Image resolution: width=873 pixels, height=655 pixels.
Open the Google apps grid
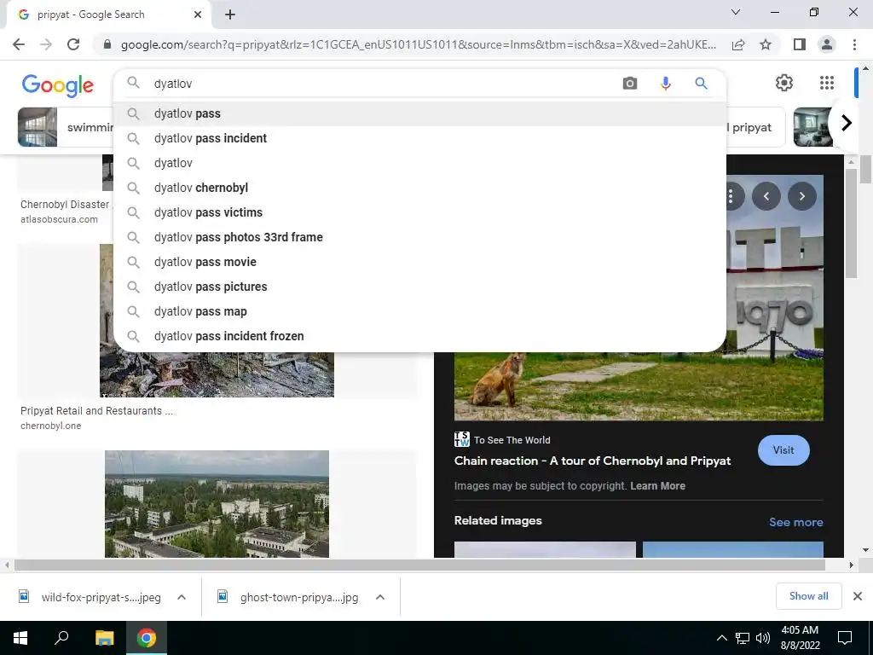click(827, 83)
